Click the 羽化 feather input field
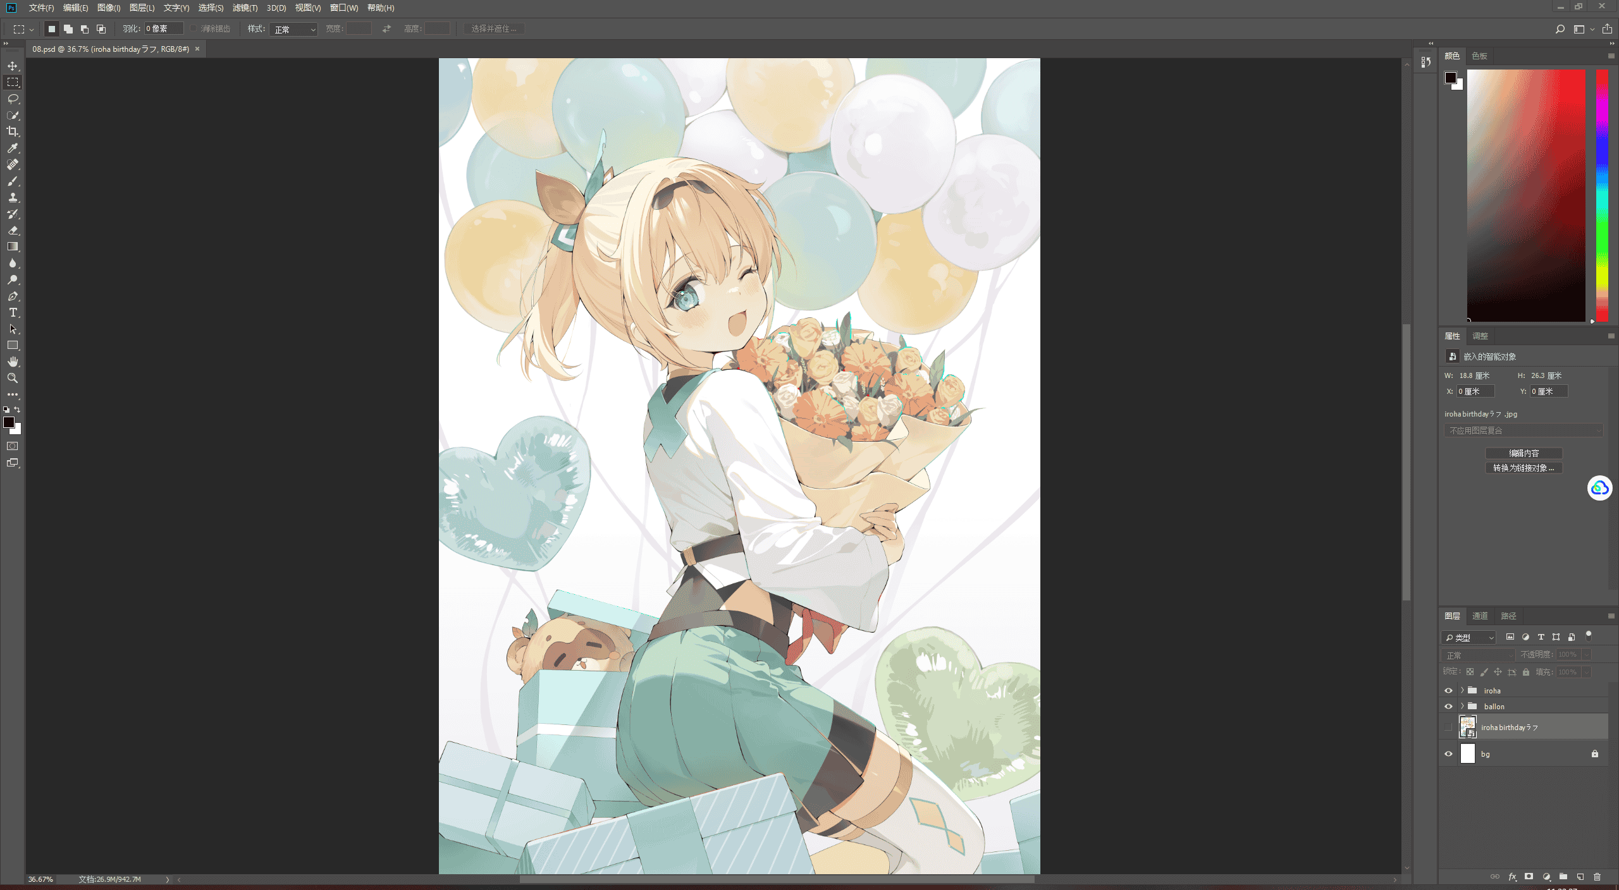 [164, 29]
